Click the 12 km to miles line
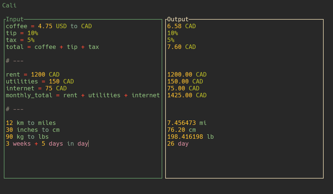 [31, 123]
